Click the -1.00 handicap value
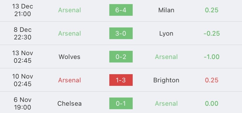Image resolution: width=242 pixels, height=113 pixels. 212,57
